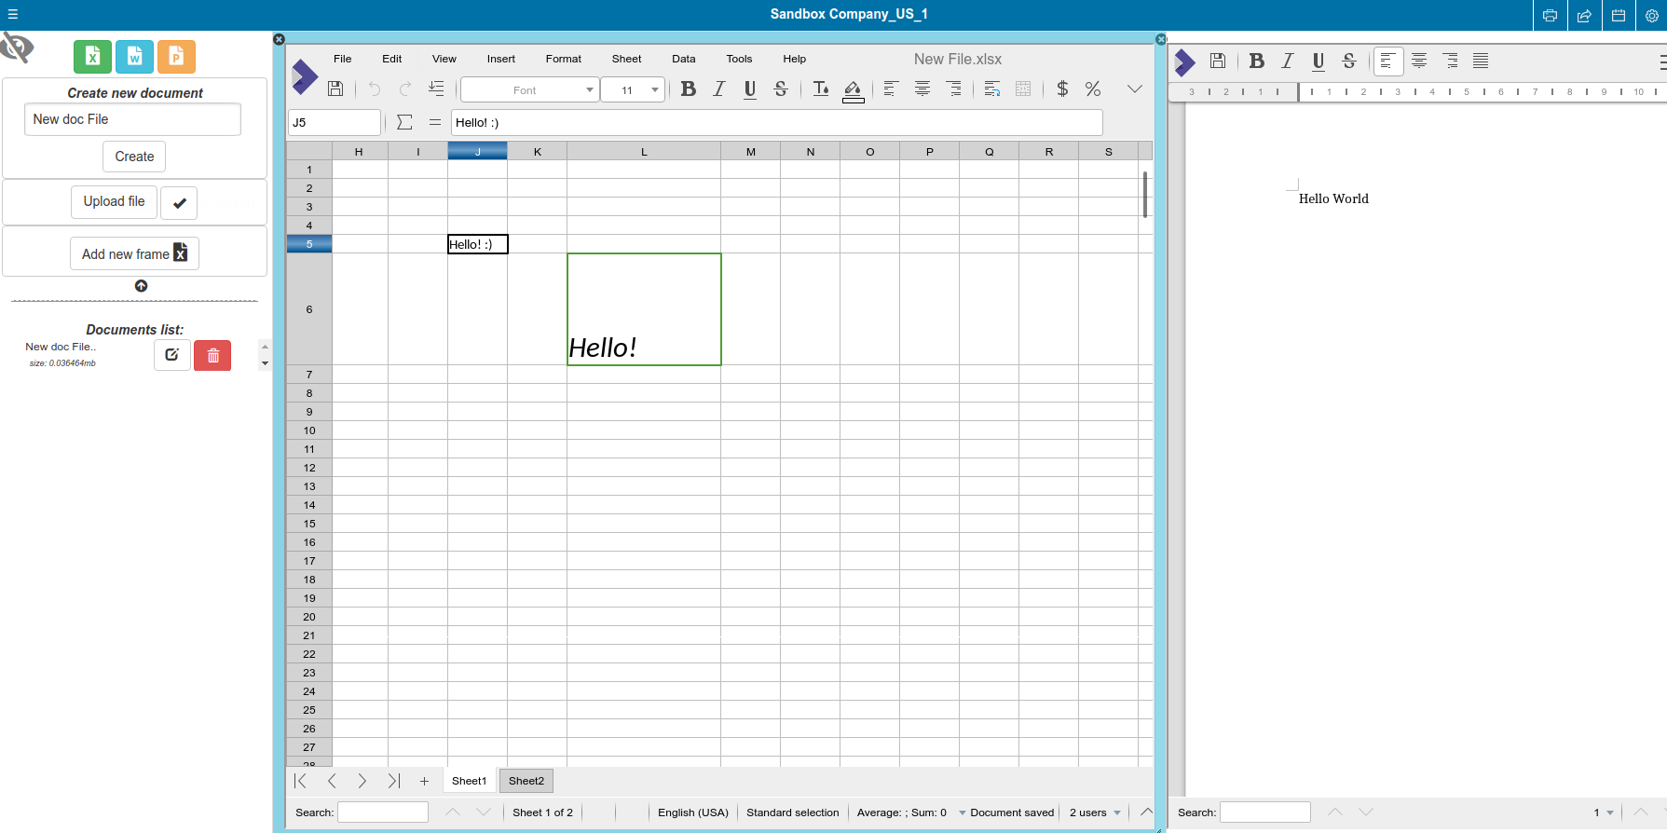The image size is (1667, 833).
Task: Toggle italic in the right document toolbar
Action: [x=1287, y=61]
